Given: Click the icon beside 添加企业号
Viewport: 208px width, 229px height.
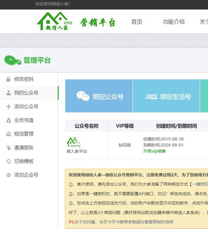Looking at the screenshot, I should pos(8,175).
